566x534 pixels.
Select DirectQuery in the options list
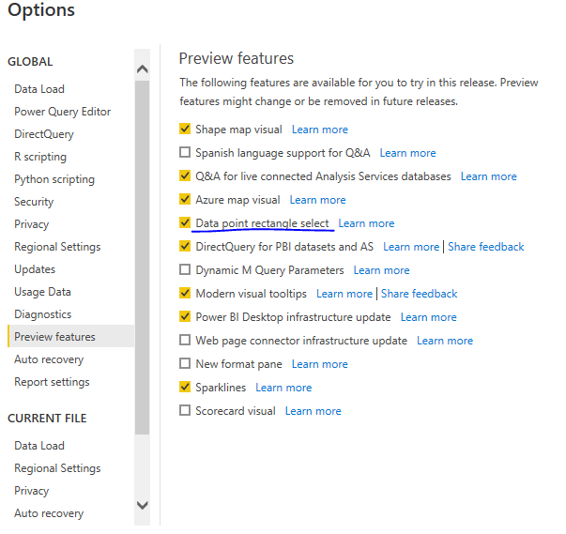[44, 134]
